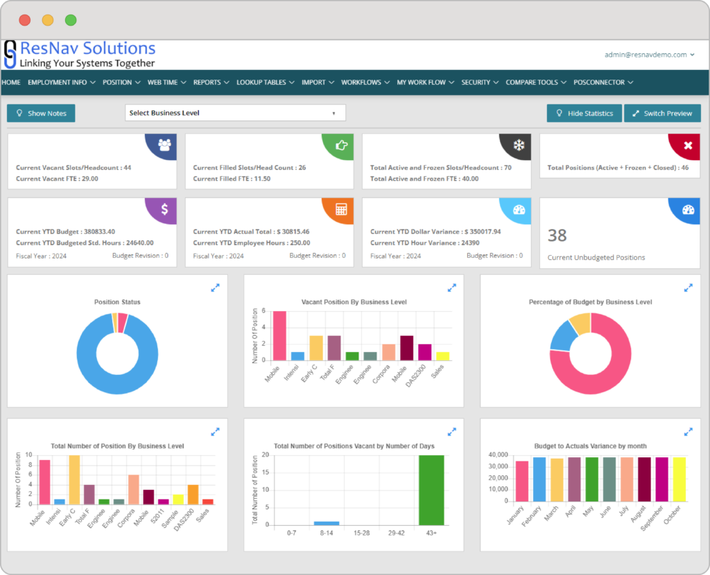Open the admin@resnavdemo.com account dropdown

tap(649, 55)
